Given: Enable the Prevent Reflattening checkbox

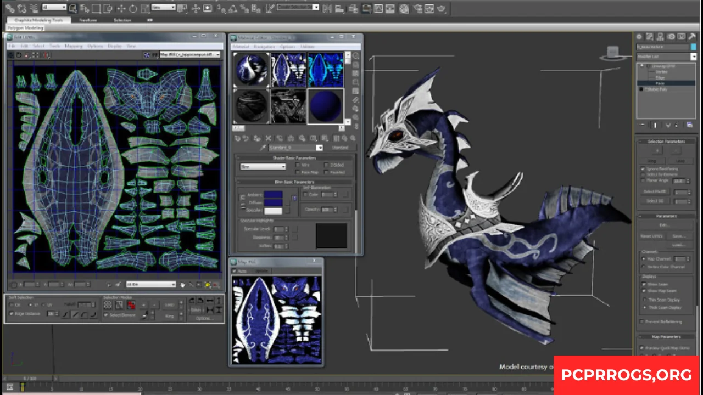Looking at the screenshot, I should tap(642, 321).
